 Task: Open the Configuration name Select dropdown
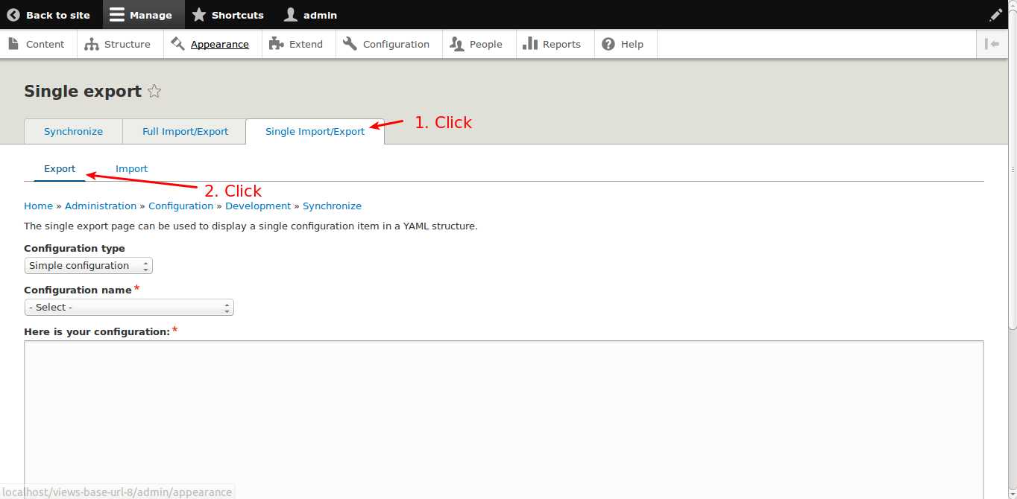pos(128,307)
